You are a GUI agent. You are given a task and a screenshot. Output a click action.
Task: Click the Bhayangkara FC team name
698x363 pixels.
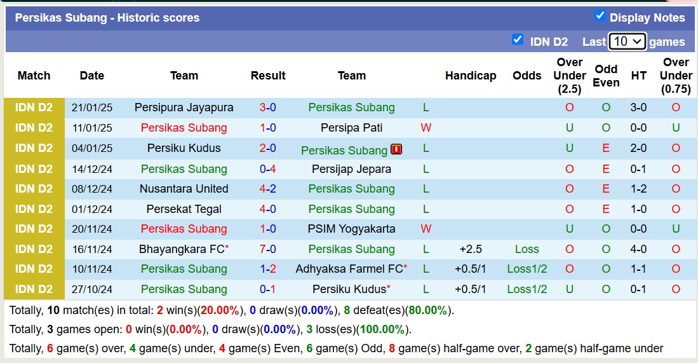[182, 249]
